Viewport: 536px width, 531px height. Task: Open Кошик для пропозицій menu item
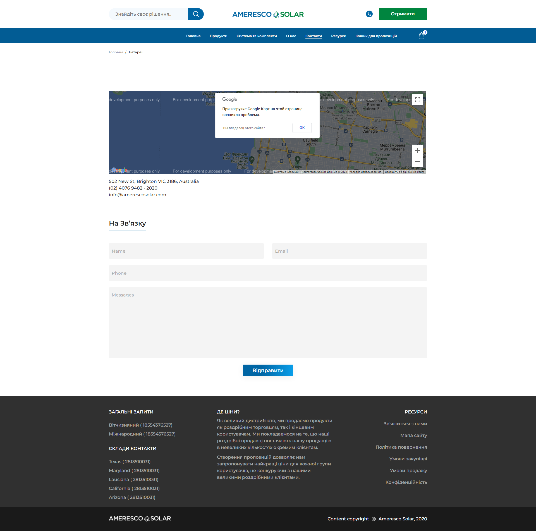pos(376,36)
